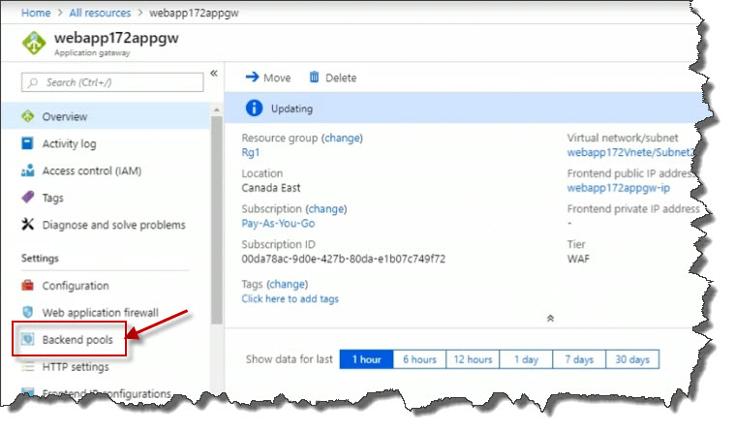
Task: Click here to add tags link
Action: (290, 298)
